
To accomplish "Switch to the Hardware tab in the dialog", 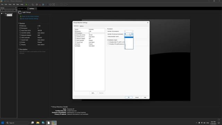I will (x=76, y=26).
